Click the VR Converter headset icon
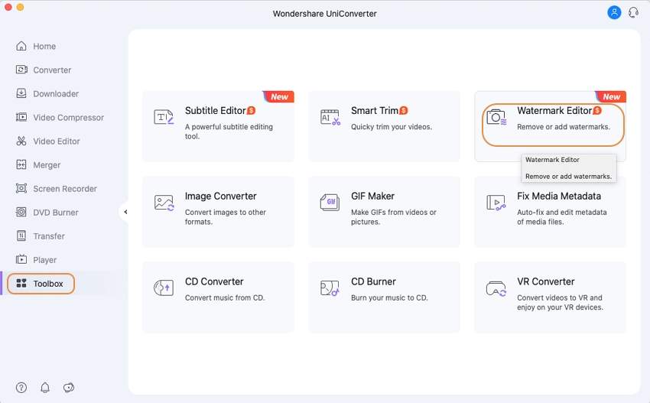 coord(496,288)
